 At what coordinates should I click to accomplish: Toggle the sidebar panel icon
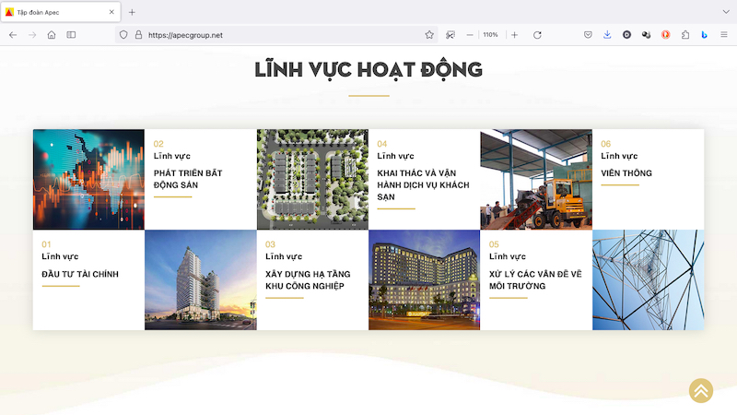[72, 35]
